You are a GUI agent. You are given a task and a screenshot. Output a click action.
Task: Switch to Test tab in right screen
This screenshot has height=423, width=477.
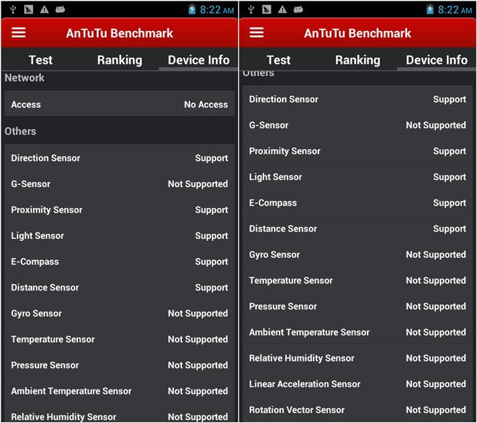278,60
